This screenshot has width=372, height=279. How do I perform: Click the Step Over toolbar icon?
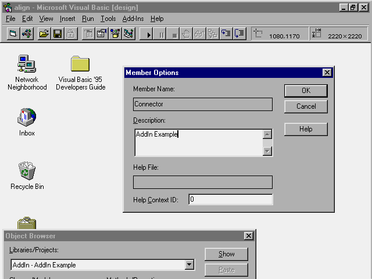pyautogui.click(x=240, y=34)
